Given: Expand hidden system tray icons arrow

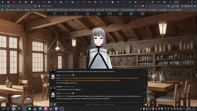Looking at the screenshot, I should pos(184,109).
